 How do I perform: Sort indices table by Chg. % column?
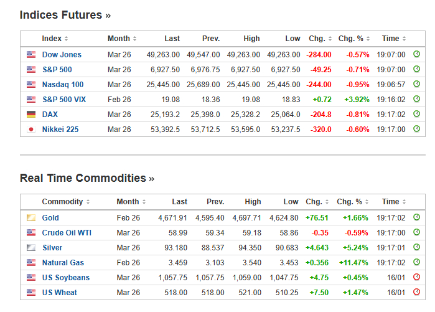coord(353,39)
